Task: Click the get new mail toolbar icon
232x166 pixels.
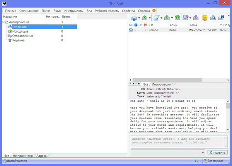Action: [x=134, y=18]
